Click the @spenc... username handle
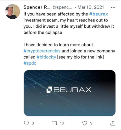Screen dimensions: 121x130 pyautogui.click(x=62, y=7)
